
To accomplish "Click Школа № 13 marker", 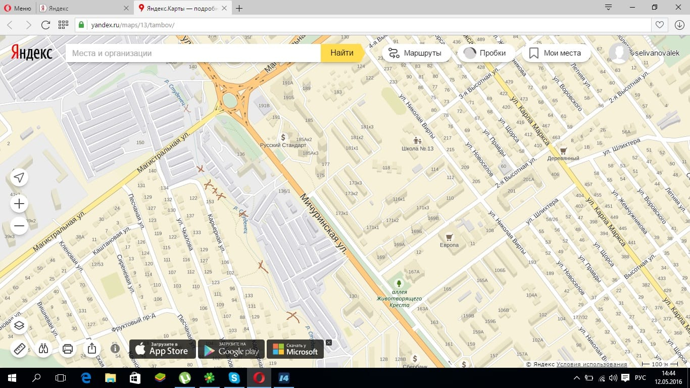I will [x=417, y=140].
